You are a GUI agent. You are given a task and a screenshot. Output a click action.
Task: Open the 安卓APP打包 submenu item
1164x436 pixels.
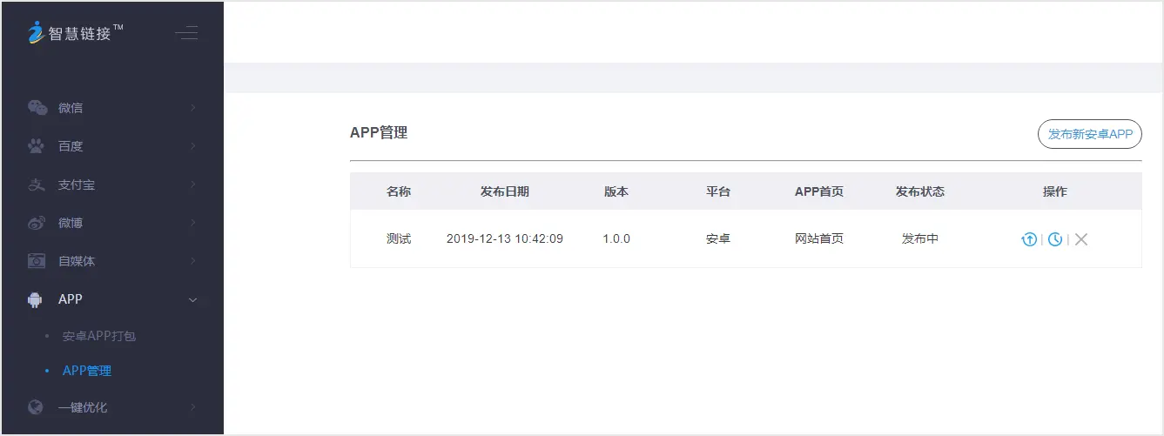coord(99,336)
